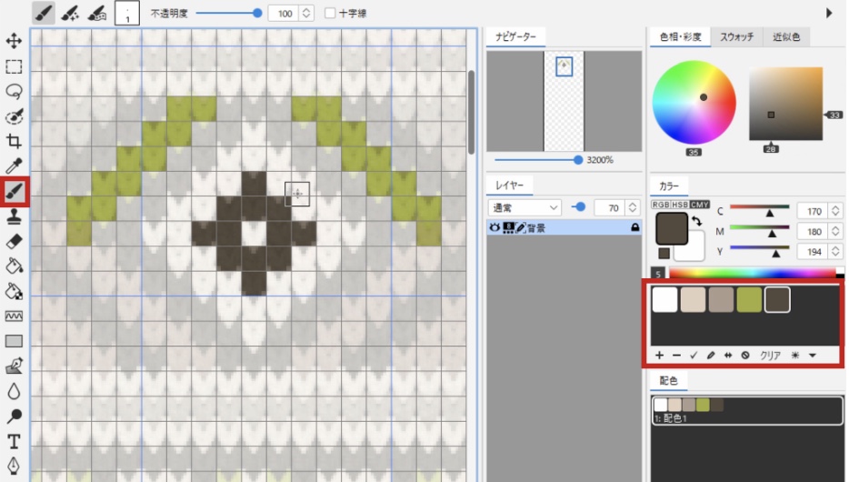Select the Lasso selection tool

[x=14, y=91]
